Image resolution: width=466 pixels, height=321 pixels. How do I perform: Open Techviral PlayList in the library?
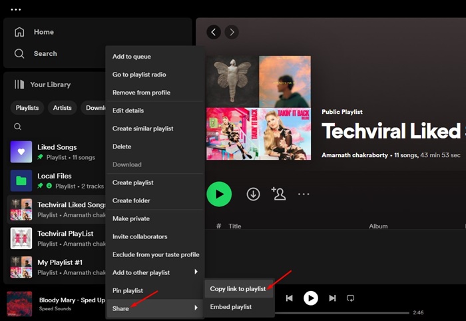tap(57, 238)
